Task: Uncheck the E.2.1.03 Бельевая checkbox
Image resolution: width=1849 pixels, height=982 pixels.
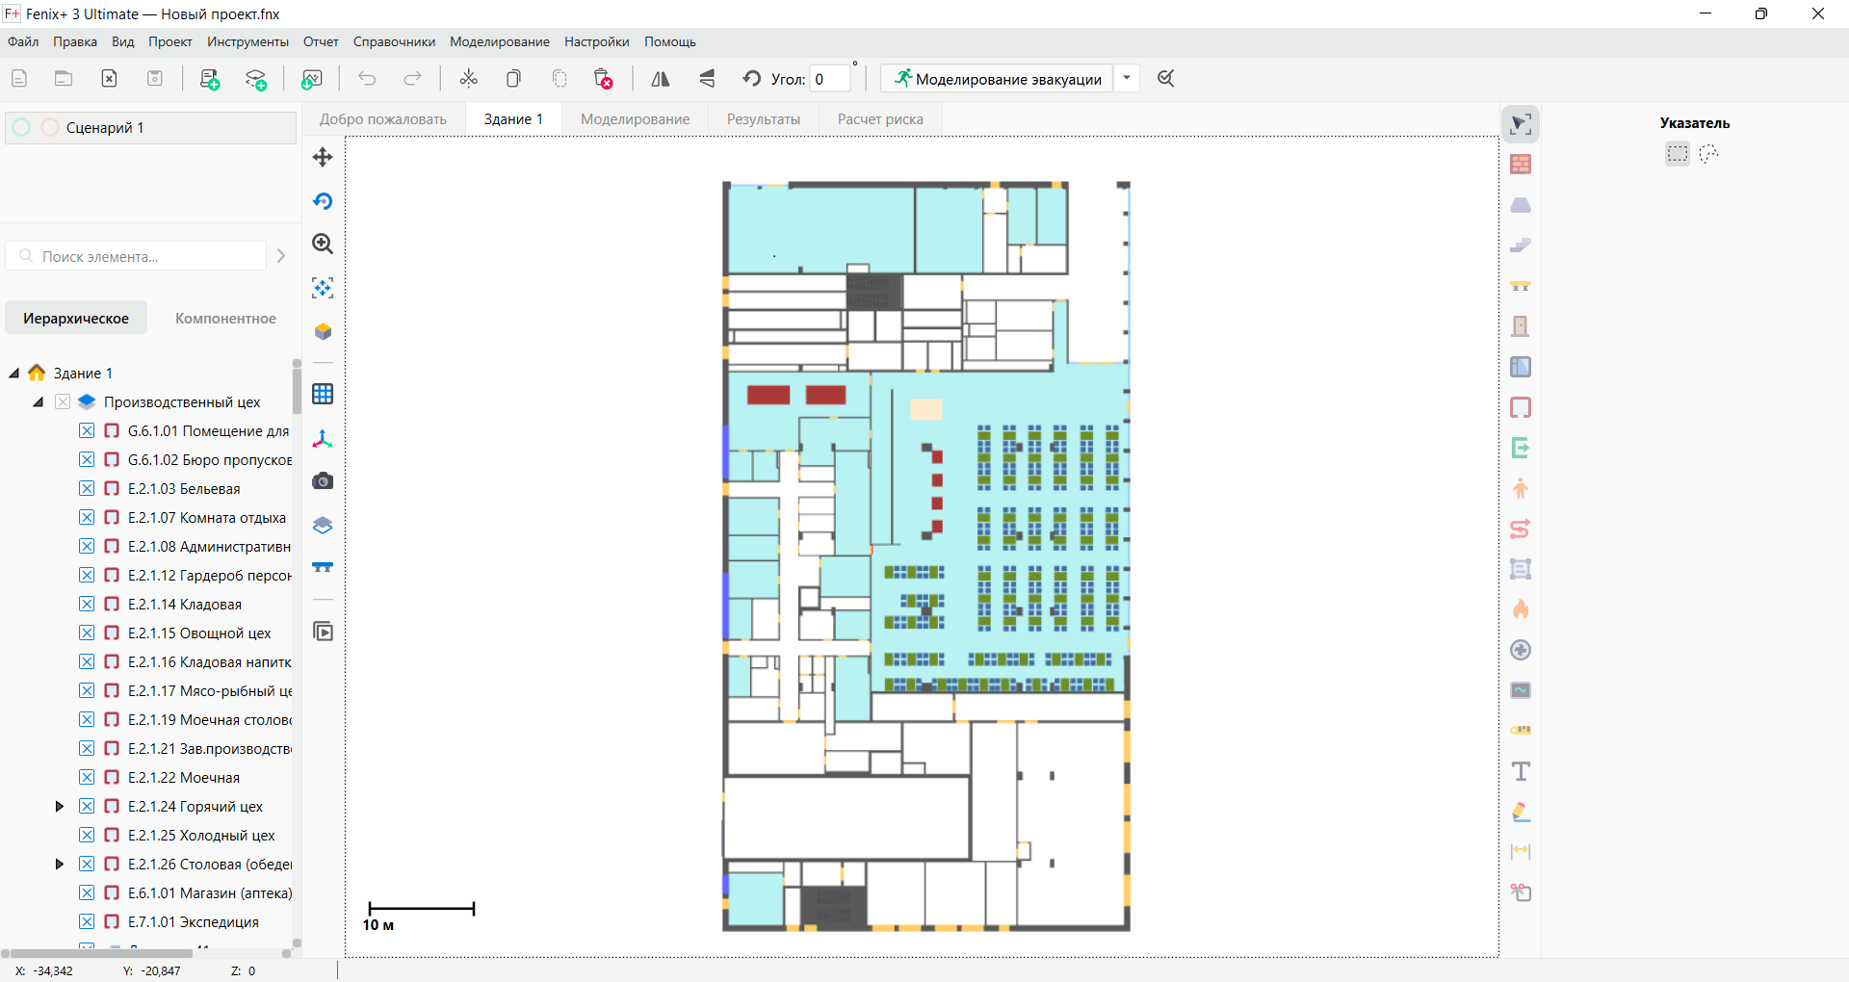Action: pos(87,489)
